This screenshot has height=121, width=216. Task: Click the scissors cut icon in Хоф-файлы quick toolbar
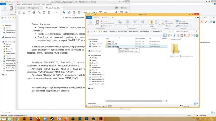coord(174,35)
